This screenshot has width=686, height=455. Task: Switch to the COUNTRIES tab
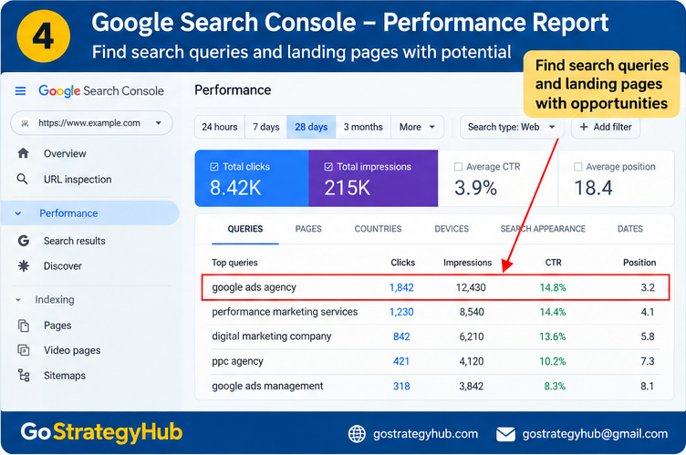click(x=378, y=229)
